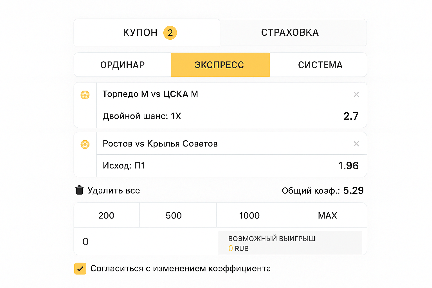The height and width of the screenshot is (288, 432).
Task: Select the Экспресс bet type
Action: click(219, 65)
